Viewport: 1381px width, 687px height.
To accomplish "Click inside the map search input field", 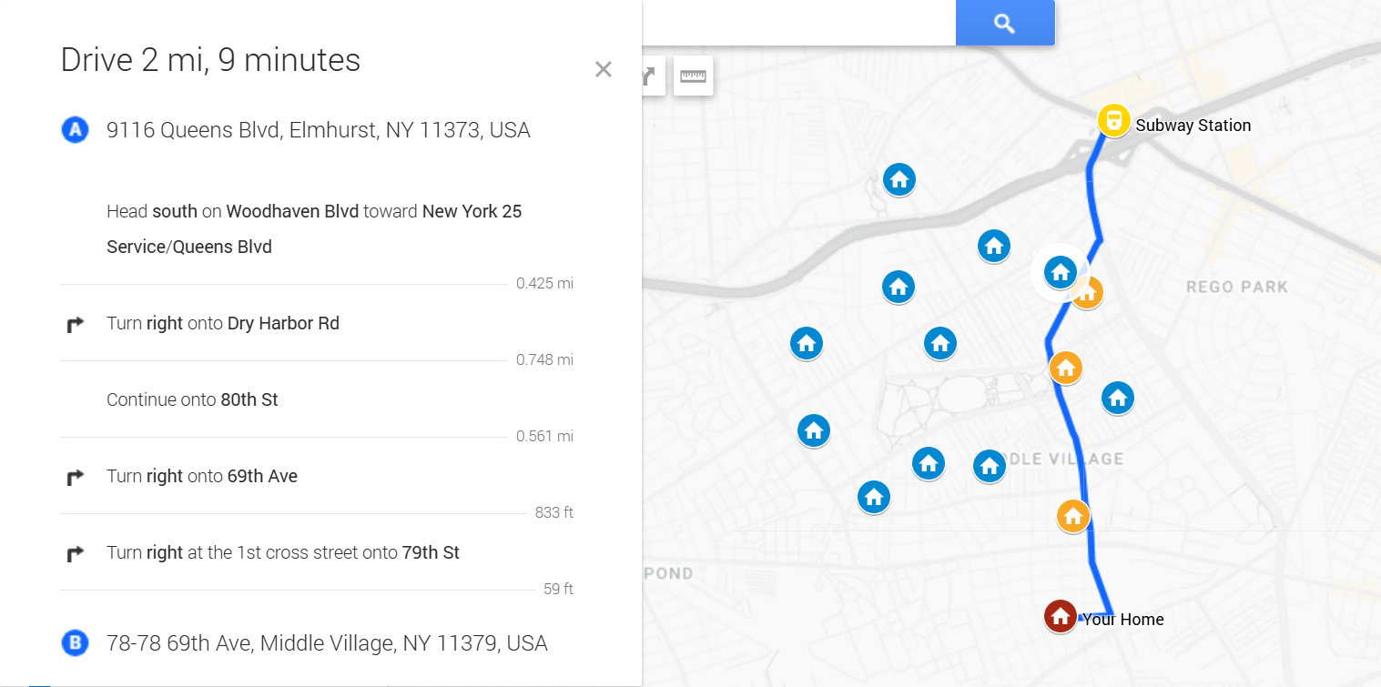I will click(x=797, y=23).
